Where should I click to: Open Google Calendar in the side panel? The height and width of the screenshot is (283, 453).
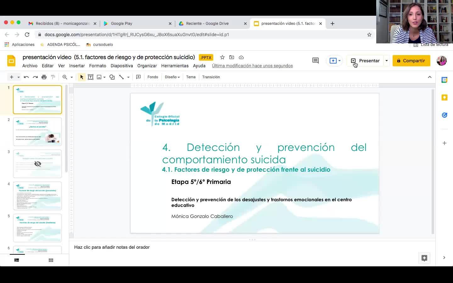[x=445, y=80]
